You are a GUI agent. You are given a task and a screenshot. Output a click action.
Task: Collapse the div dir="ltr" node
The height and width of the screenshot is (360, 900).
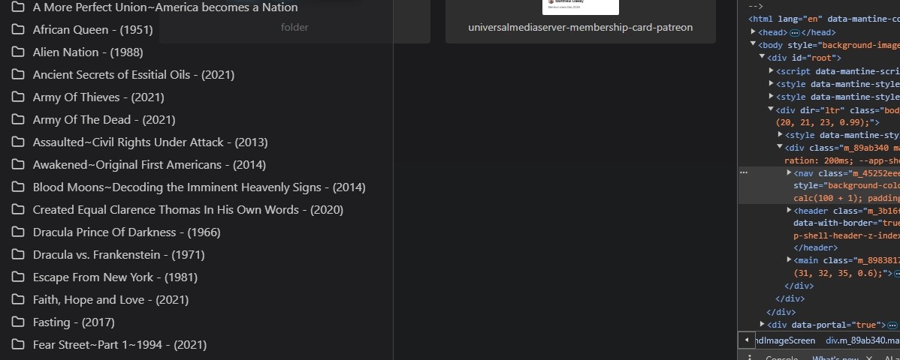(x=772, y=109)
